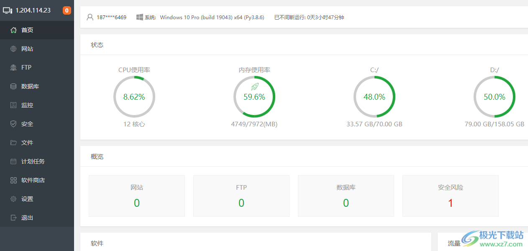Click the server IP 1.204.114.23

click(x=33, y=10)
